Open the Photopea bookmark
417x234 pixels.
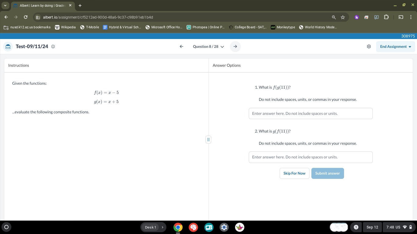(x=205, y=27)
